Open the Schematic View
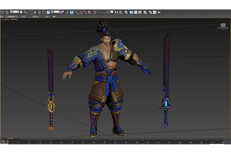The width and height of the screenshot is (231, 154). click(140, 12)
